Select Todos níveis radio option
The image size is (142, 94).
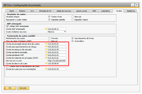point(49,17)
